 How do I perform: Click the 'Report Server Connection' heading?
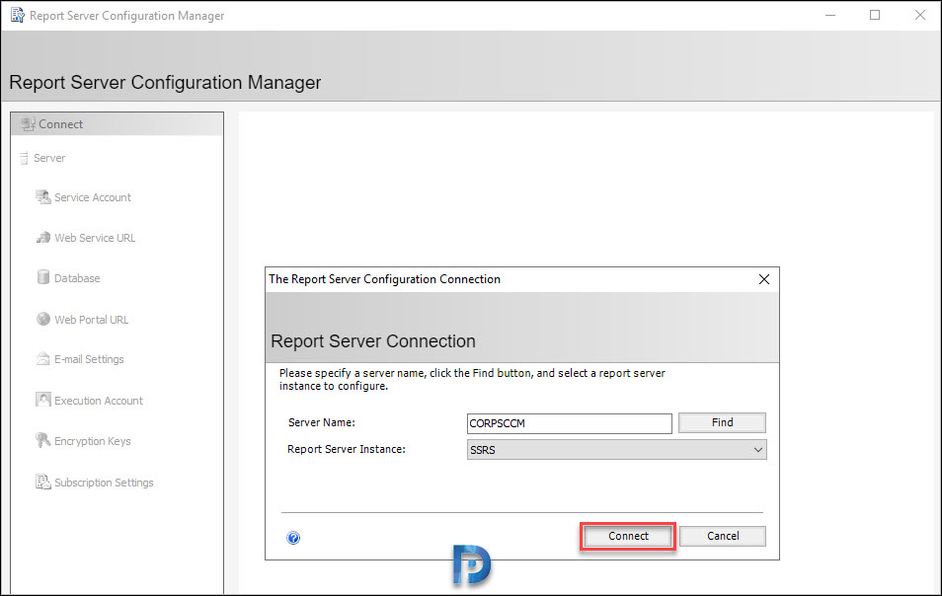click(x=373, y=340)
